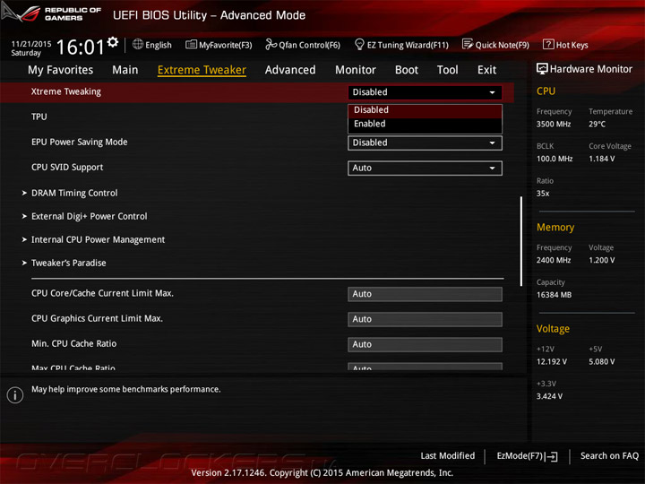The image size is (645, 484).
Task: Open the Boot tab
Action: click(x=407, y=70)
